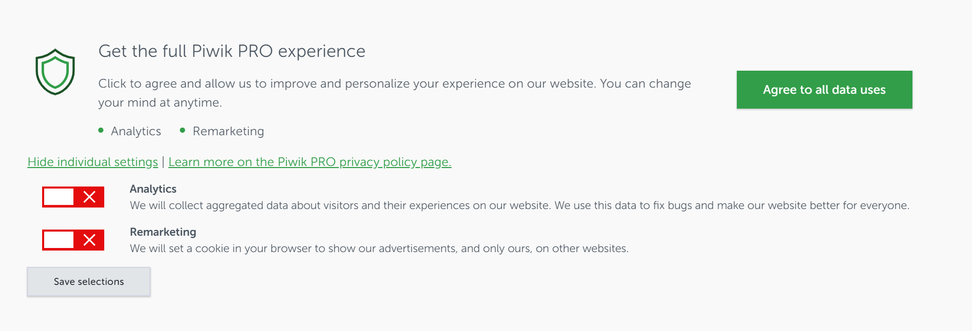Save the consent selections

(x=89, y=282)
